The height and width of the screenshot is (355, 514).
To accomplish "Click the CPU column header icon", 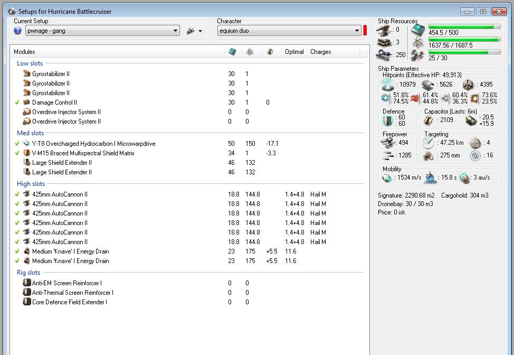I will (232, 52).
